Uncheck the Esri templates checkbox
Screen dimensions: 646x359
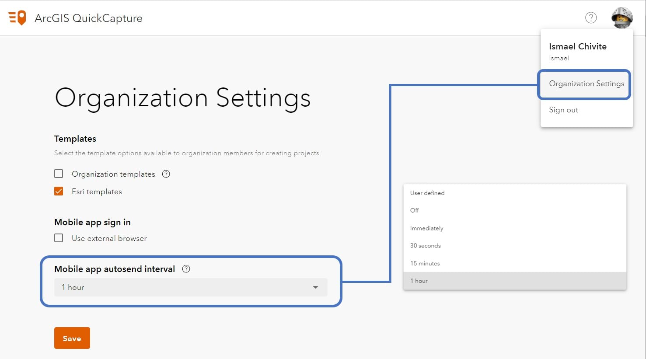pos(59,191)
